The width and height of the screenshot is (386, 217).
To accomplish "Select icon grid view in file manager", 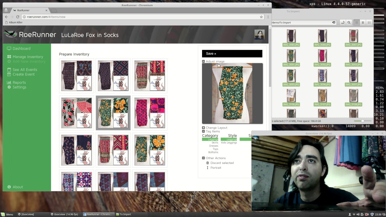I will [356, 23].
